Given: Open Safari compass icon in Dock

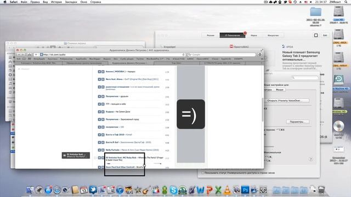Looking at the screenshot, I should point(57,190).
